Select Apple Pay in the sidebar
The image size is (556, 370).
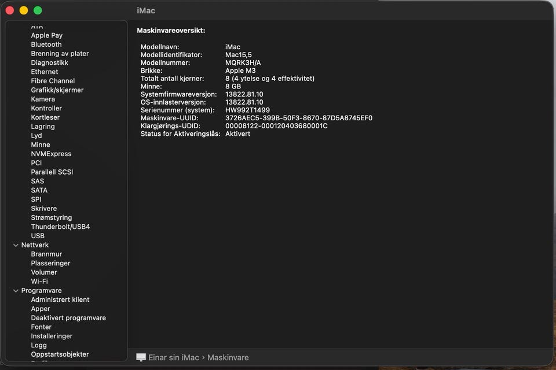point(46,35)
